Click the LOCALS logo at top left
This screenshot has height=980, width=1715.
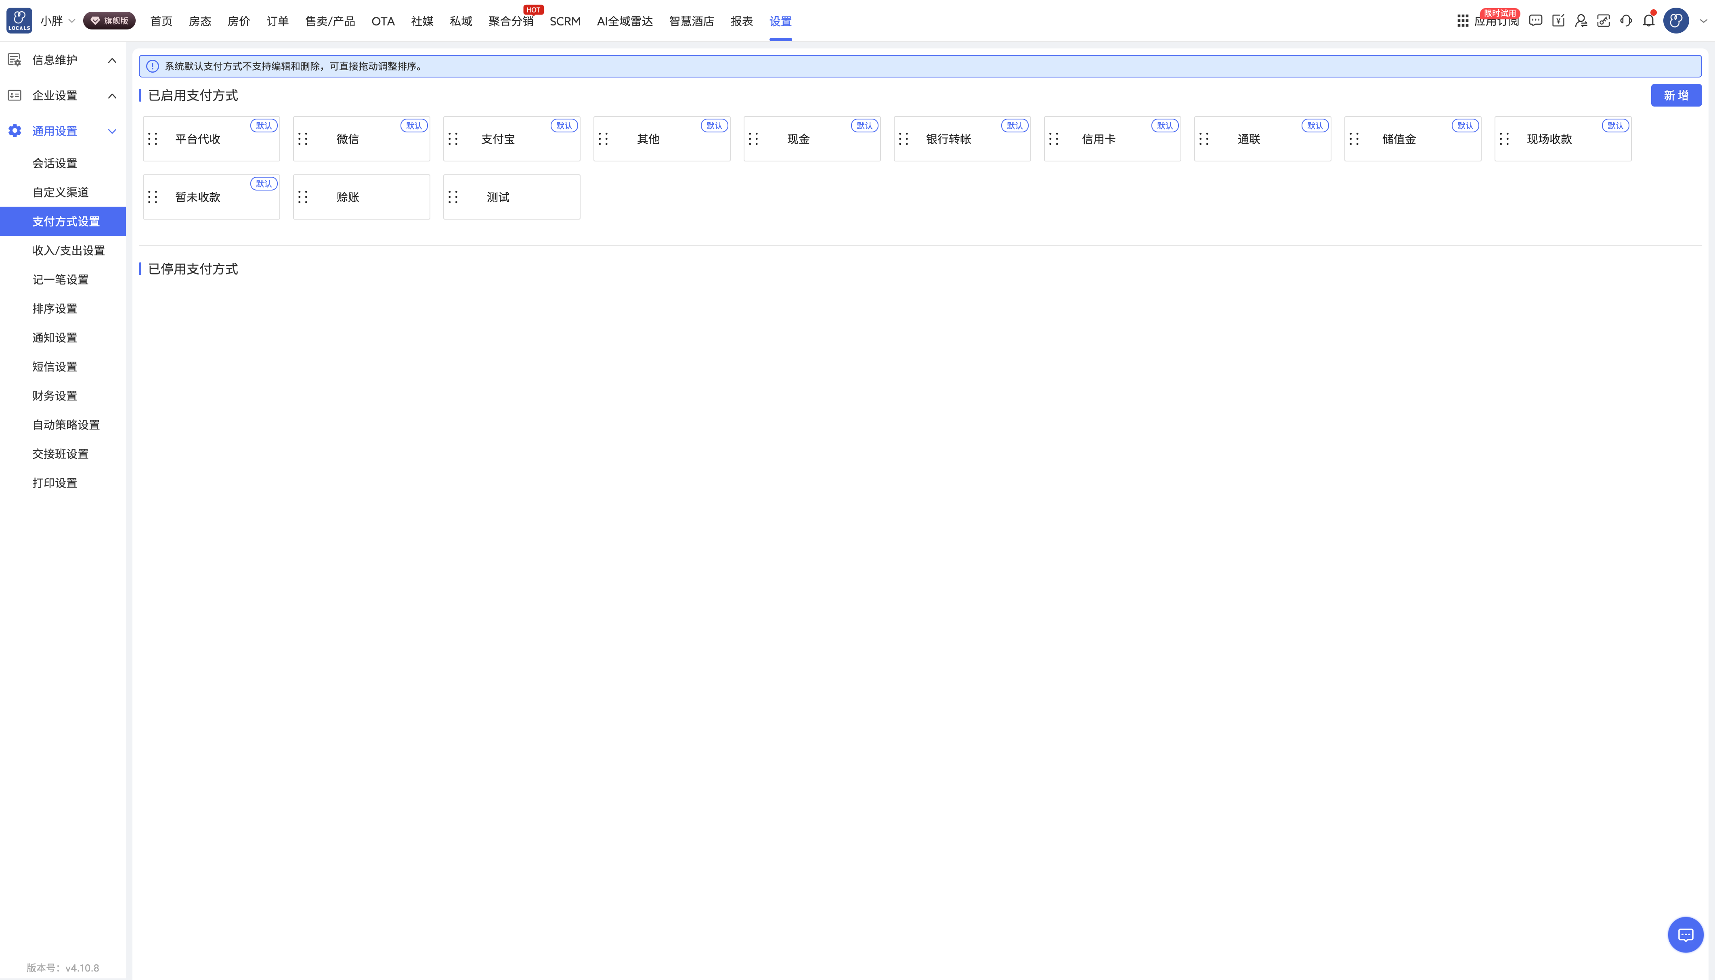19,21
